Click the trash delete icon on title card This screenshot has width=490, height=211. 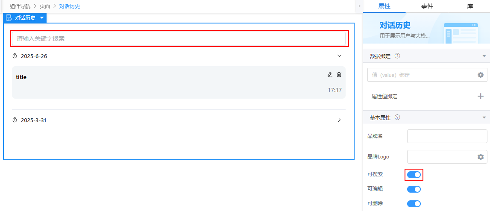point(339,75)
